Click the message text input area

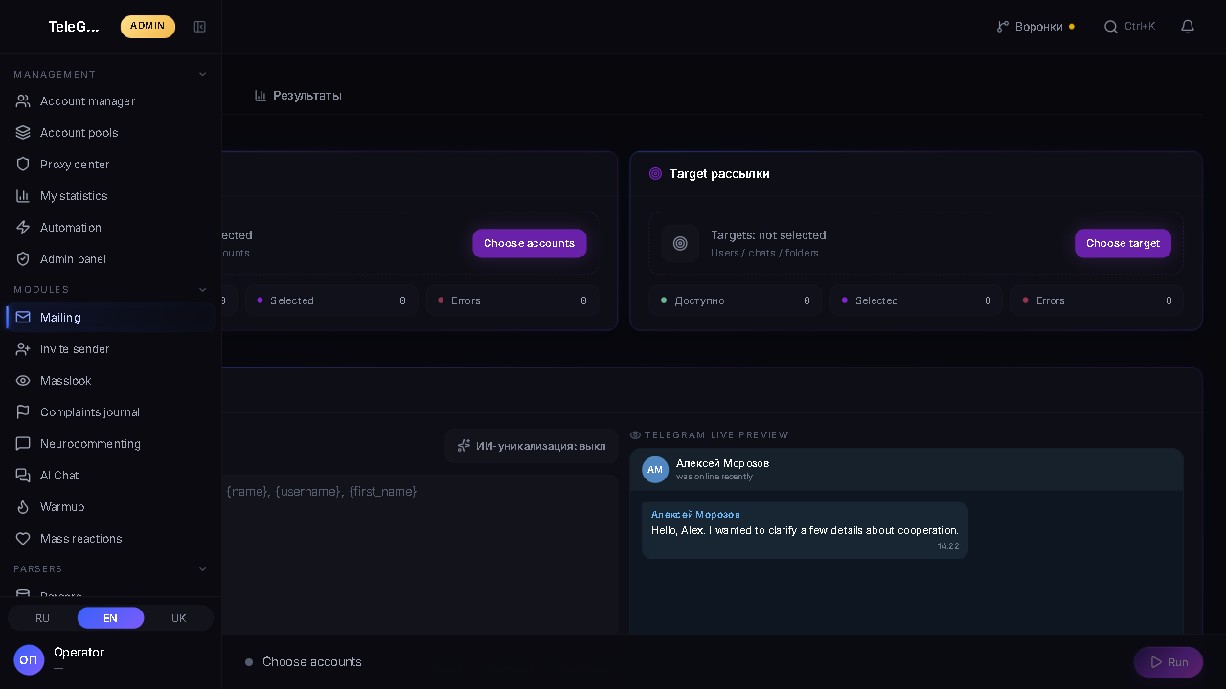[x=420, y=555]
